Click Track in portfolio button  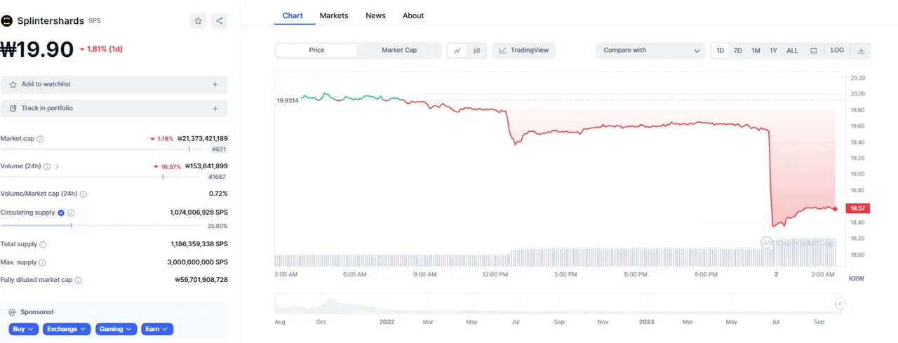(114, 109)
